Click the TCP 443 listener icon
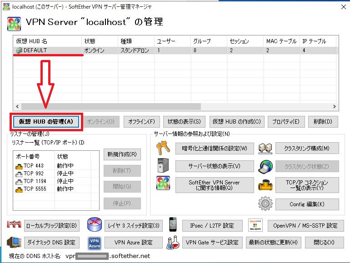Viewport: 350px width, 263px height. pos(19,166)
